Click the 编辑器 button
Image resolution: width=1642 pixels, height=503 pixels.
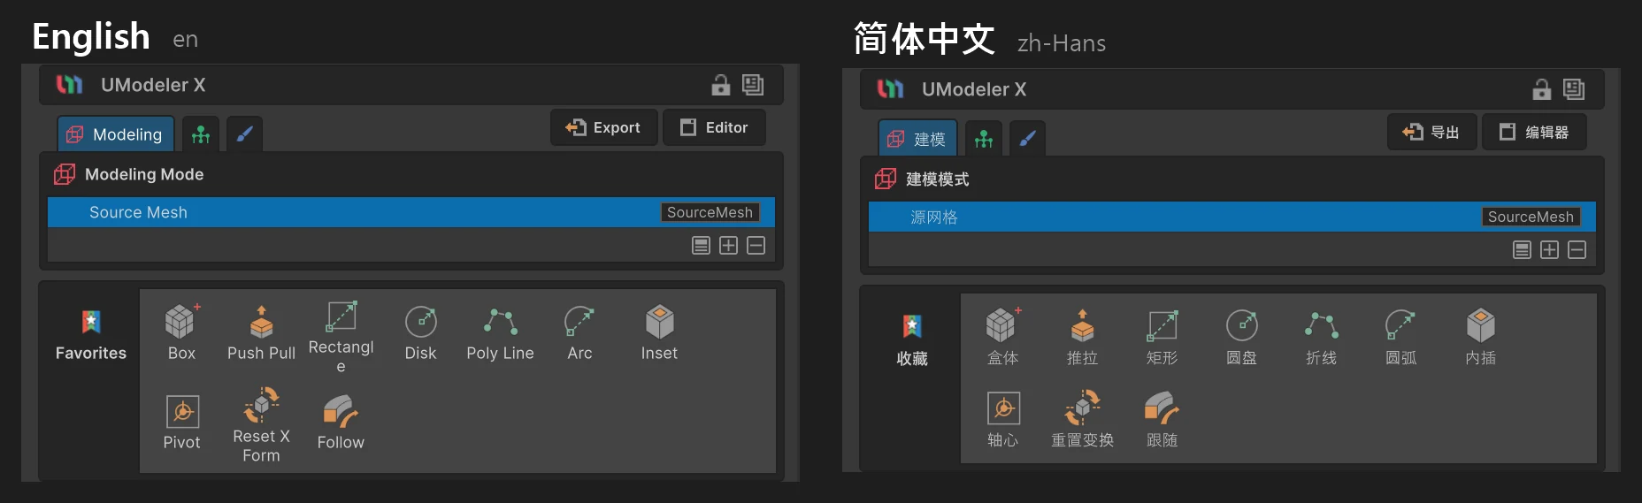(x=1535, y=132)
